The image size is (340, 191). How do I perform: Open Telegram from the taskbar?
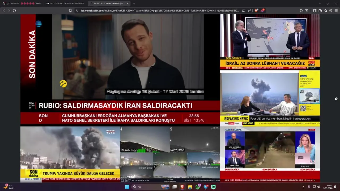206,187
